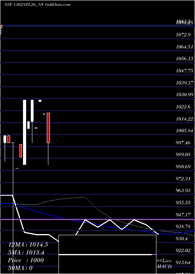Click the 5MA : 1013.4 legend text
The height and width of the screenshot is (274, 195).
point(26,252)
